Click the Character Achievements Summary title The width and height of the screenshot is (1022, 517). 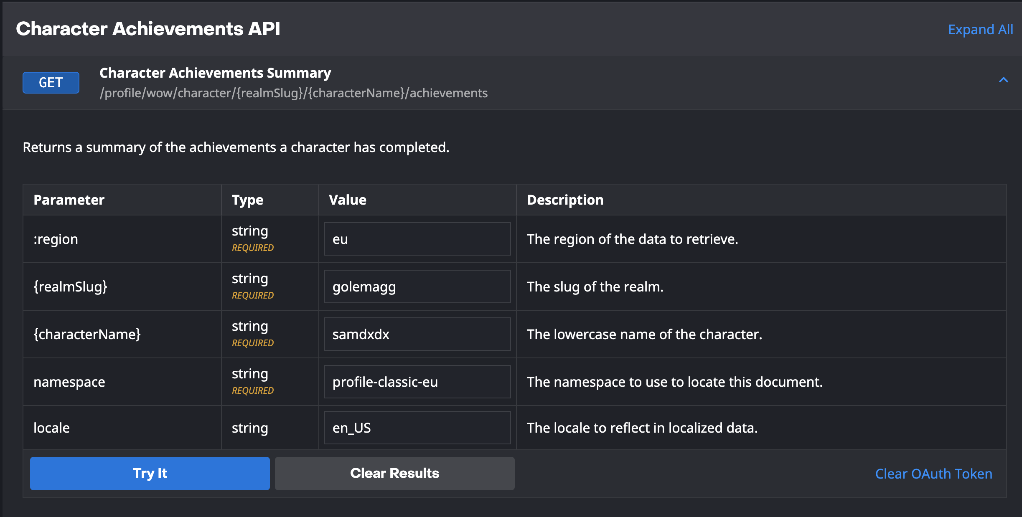point(215,73)
